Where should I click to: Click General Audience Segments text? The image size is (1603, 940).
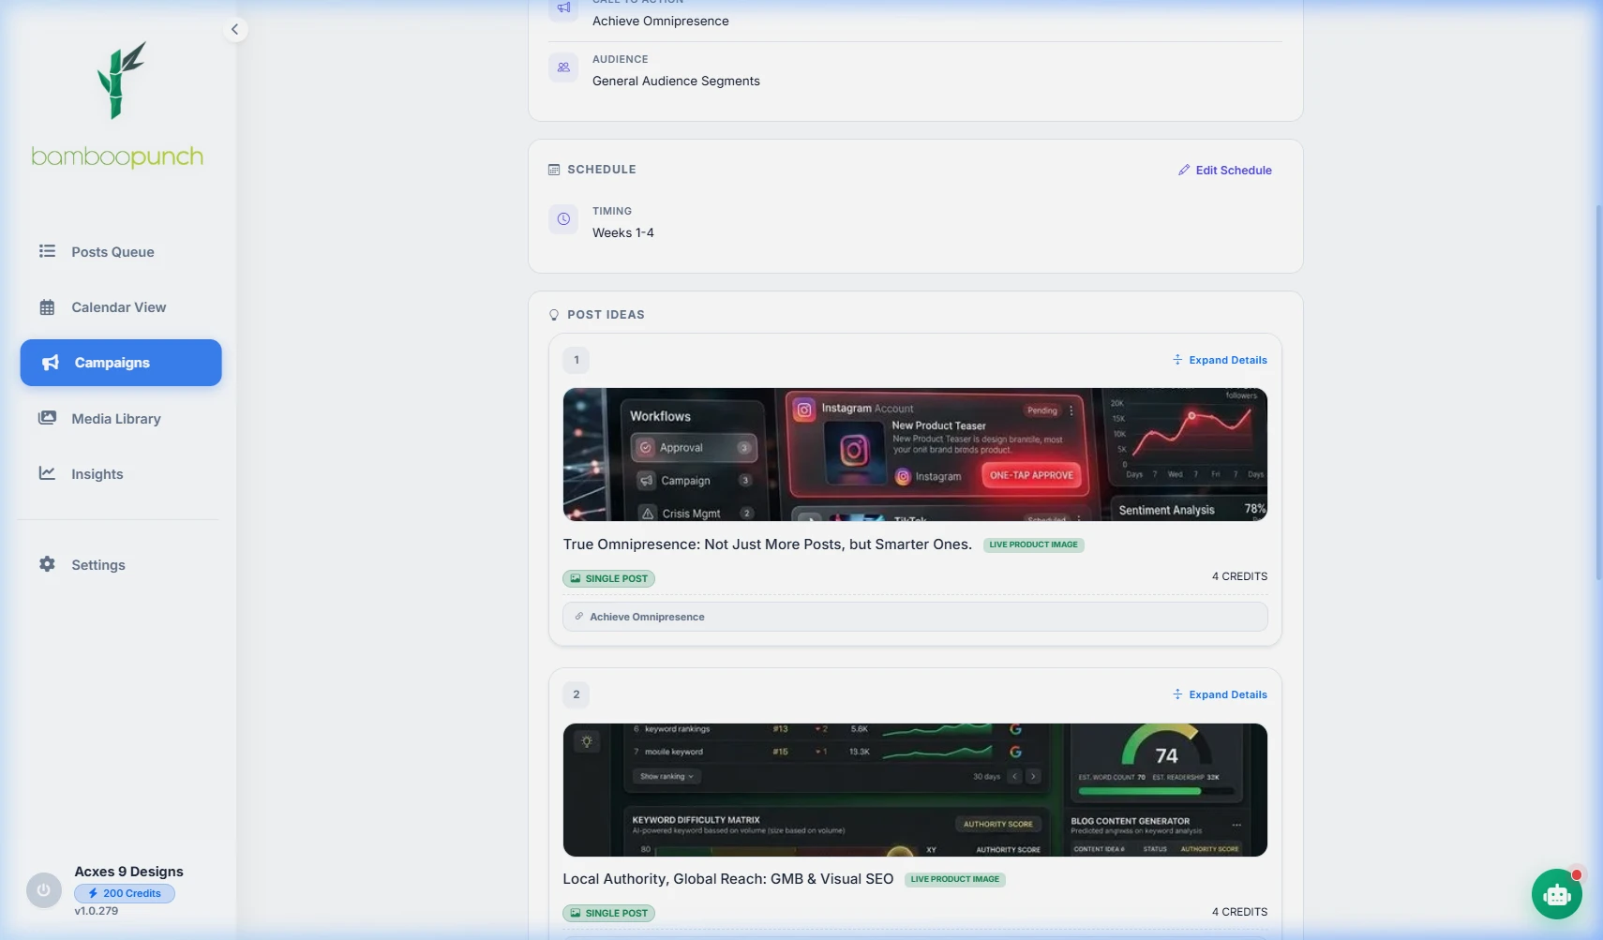click(x=676, y=81)
